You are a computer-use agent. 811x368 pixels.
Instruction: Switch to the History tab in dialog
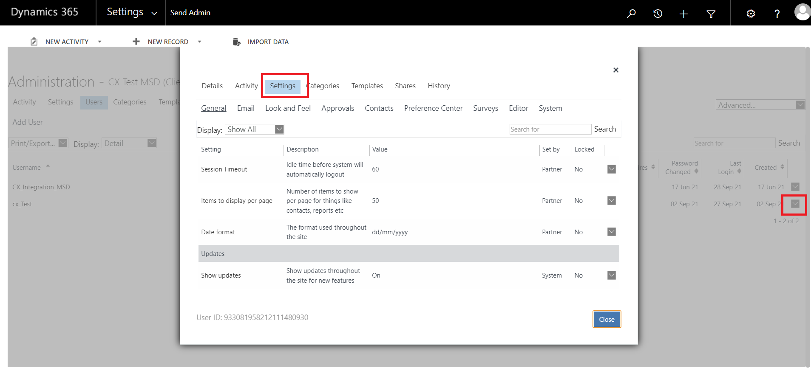point(439,86)
